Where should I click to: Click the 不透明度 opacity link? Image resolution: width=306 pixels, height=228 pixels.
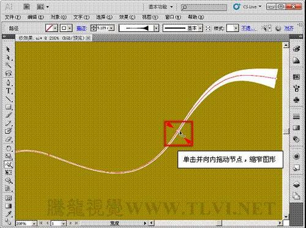tap(248, 28)
